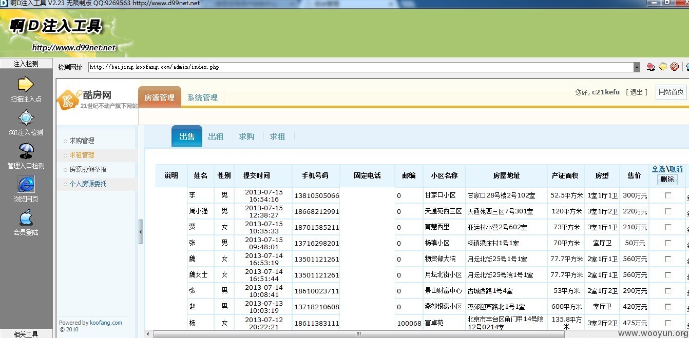Click the 网站首页 button
Screen dimensions: 689x338
[x=671, y=92]
